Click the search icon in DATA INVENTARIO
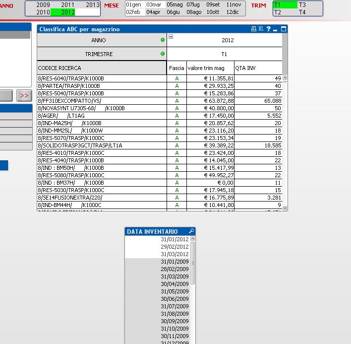This screenshot has width=351, height=344. (x=191, y=232)
